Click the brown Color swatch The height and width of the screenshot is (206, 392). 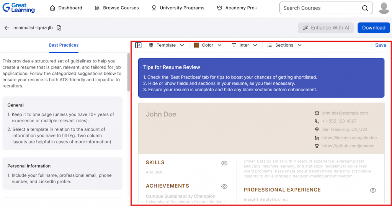(x=196, y=45)
